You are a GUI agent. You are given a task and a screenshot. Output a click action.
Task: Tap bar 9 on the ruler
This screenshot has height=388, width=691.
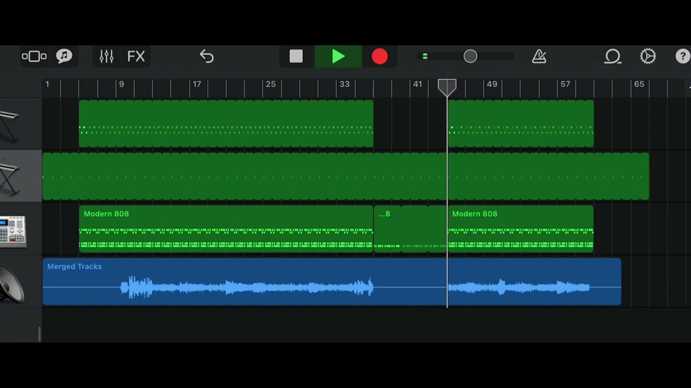[x=121, y=84]
